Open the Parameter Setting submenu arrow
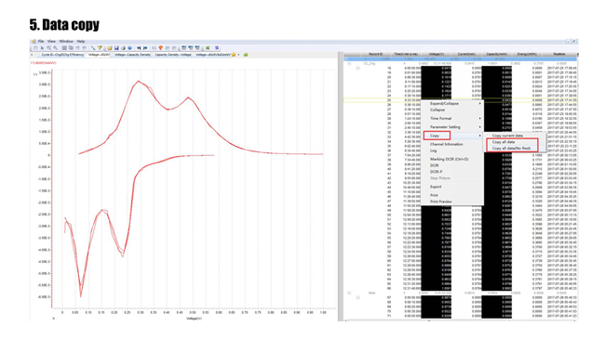Image resolution: width=605 pixels, height=339 pixels. pos(480,126)
